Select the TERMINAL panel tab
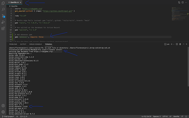Image resolution: width=189 pixels, height=118 pixels. click(x=49, y=44)
